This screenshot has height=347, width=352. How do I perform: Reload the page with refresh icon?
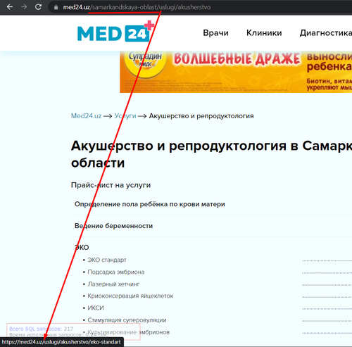pyautogui.click(x=38, y=7)
